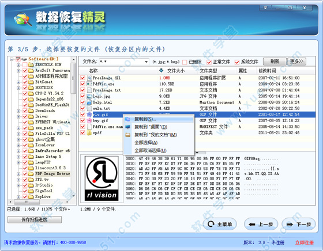Image resolution: width=323 pixels, height=251 pixels.
Task: Click the 保存扫描进度 button
Action: coord(35,219)
